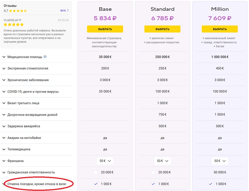
Task: Uncheck Million plan trip cancellation 1 000 € checkbox
Action: (210, 184)
